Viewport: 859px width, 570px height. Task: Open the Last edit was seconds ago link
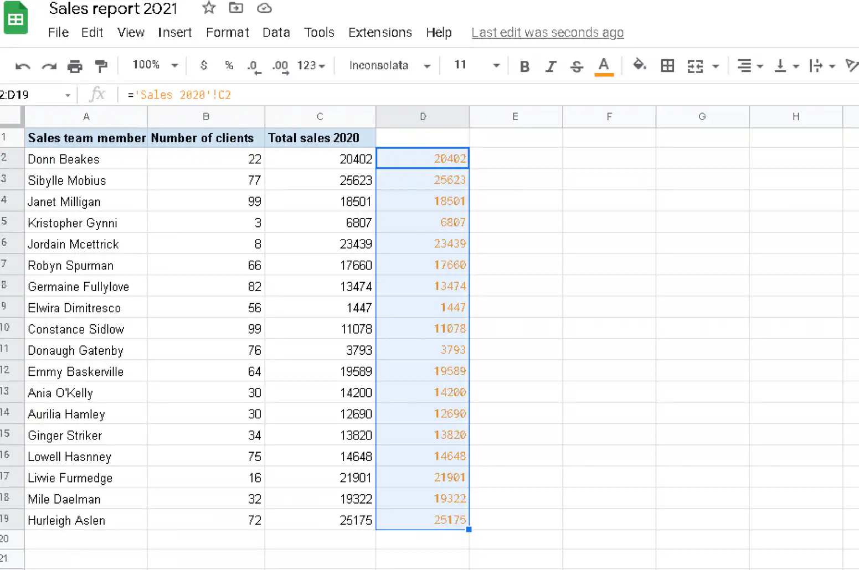click(548, 33)
